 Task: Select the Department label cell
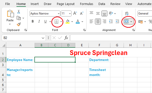(x=99, y=60)
